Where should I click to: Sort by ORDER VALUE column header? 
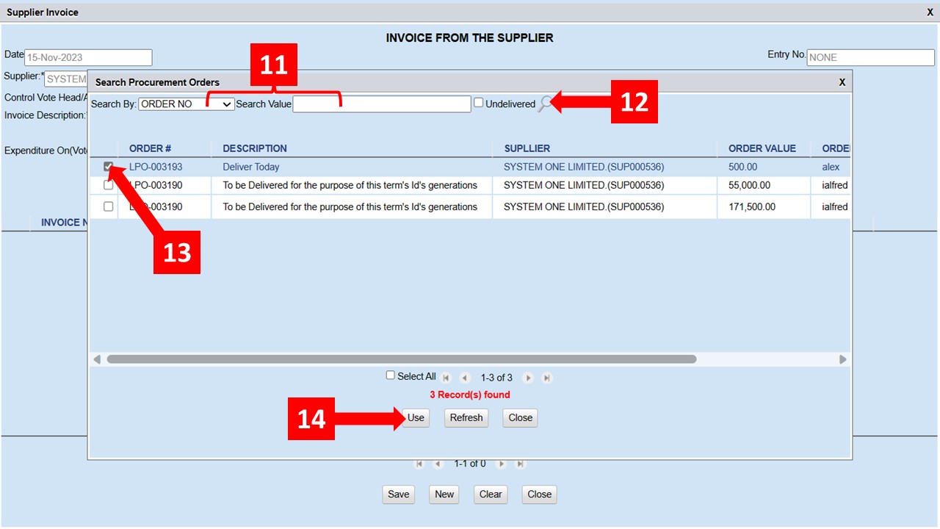coord(762,148)
